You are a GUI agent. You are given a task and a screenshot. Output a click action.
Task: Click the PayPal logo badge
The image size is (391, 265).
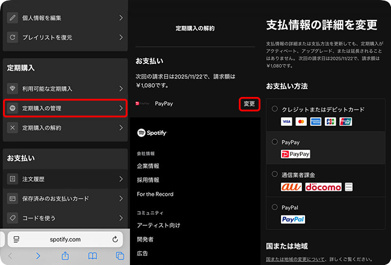(293, 219)
